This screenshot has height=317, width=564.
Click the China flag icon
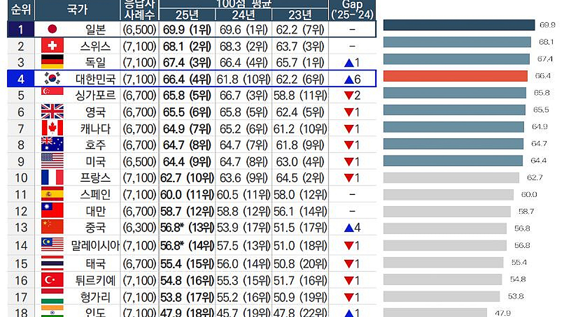click(52, 227)
